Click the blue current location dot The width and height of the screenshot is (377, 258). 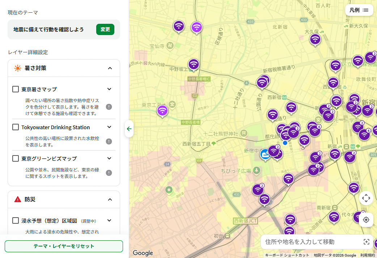click(x=285, y=143)
